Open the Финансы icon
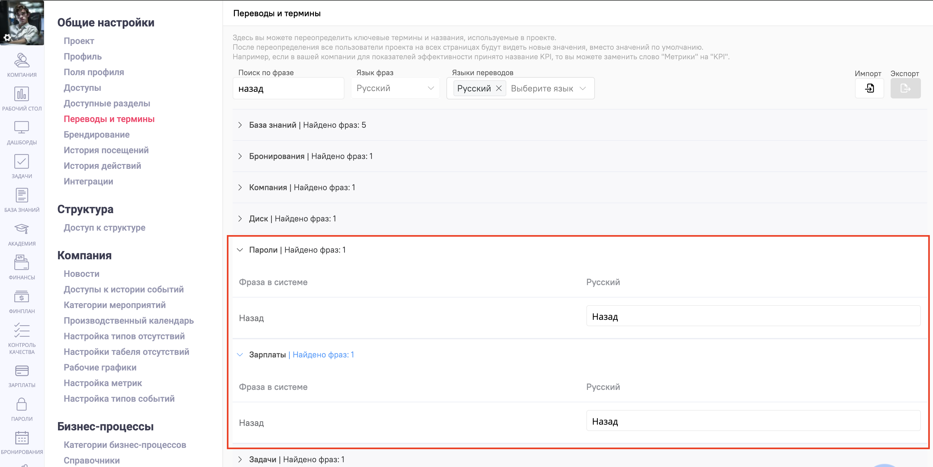This screenshot has width=933, height=467. tap(22, 263)
